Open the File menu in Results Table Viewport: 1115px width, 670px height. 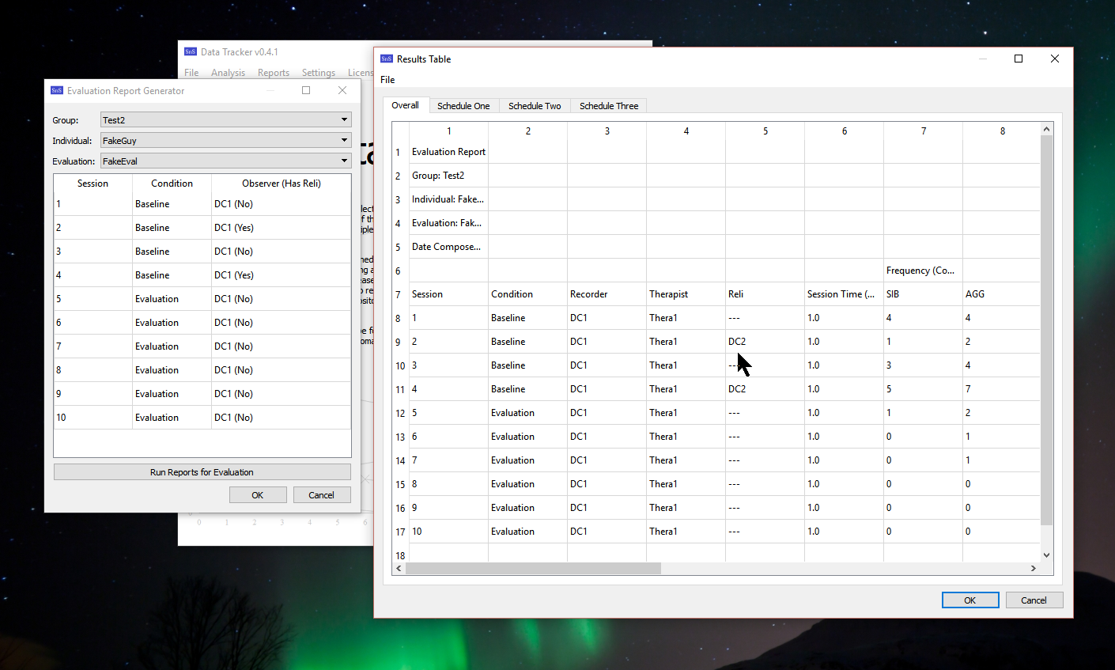point(387,80)
